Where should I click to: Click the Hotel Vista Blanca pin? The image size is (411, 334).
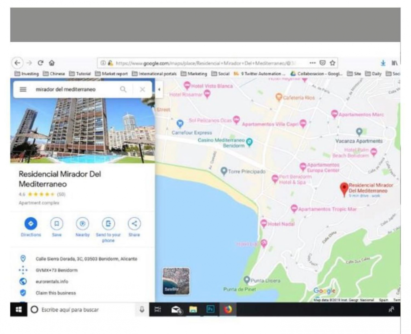click(x=187, y=86)
